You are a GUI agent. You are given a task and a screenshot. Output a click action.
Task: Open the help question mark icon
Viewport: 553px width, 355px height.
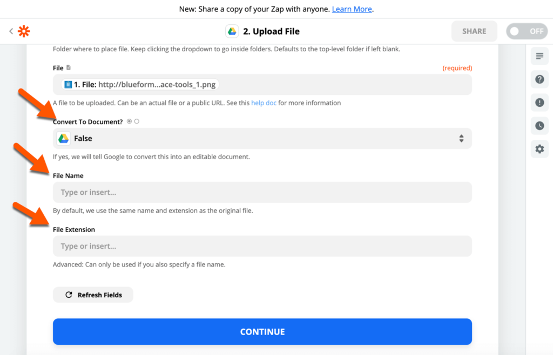539,79
